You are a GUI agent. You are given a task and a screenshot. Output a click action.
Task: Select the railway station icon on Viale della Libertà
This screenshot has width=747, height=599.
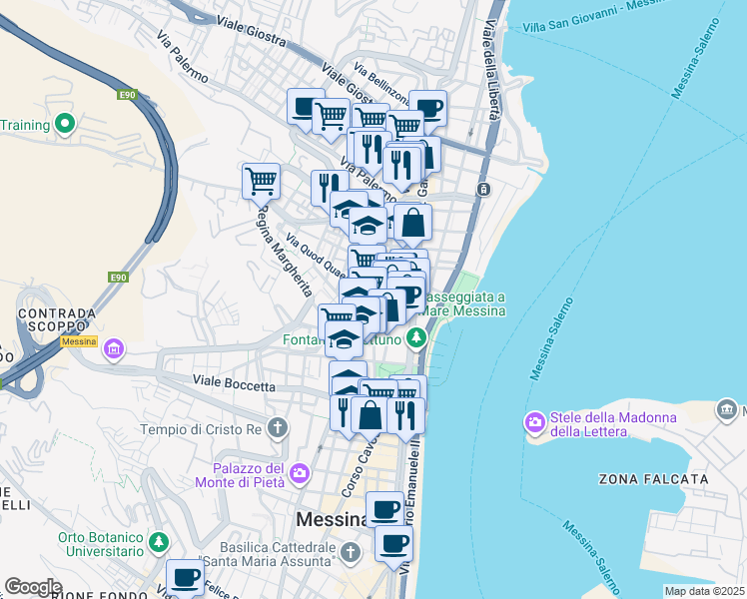[483, 190]
